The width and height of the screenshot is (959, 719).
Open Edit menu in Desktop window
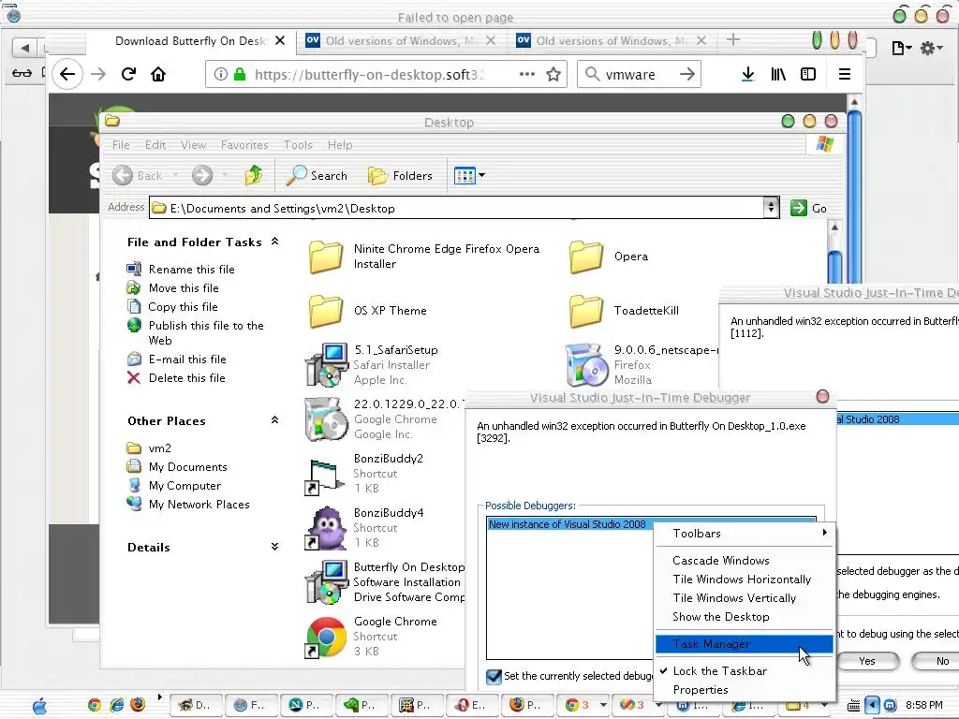coord(155,145)
